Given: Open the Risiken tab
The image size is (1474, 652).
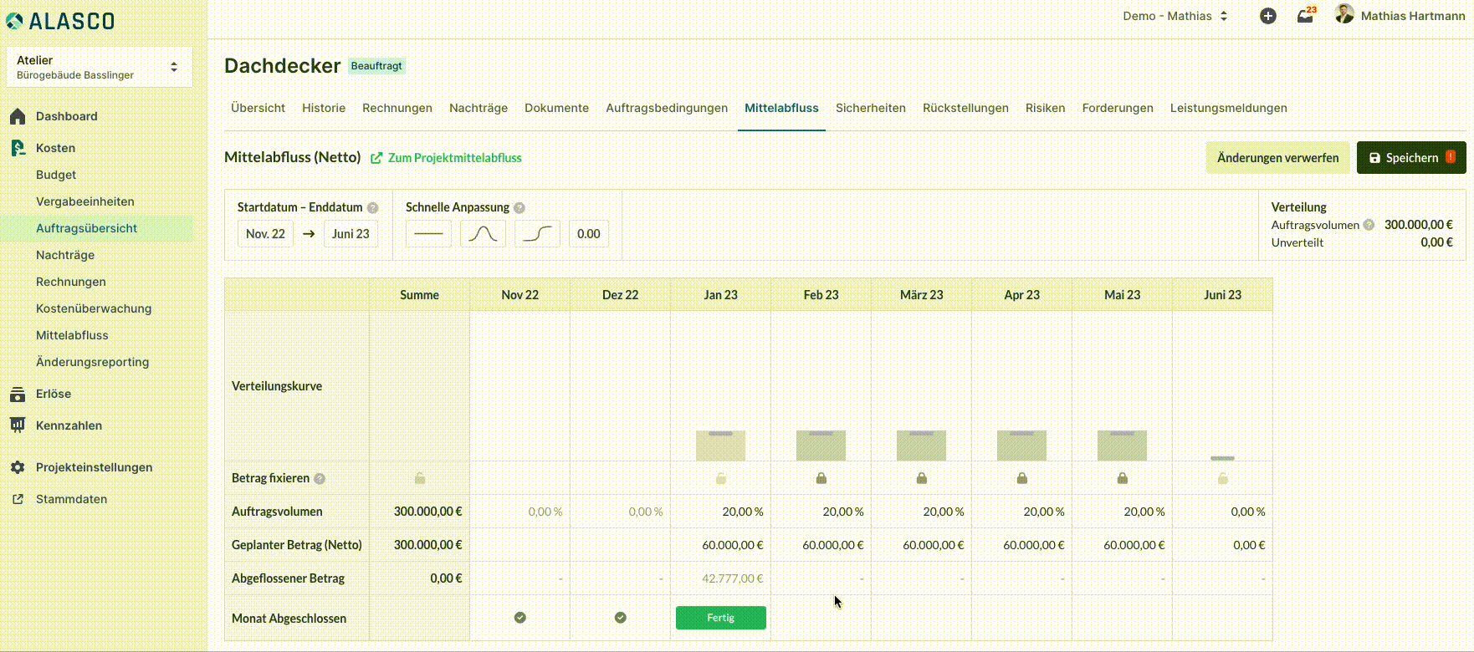Looking at the screenshot, I should tap(1046, 108).
